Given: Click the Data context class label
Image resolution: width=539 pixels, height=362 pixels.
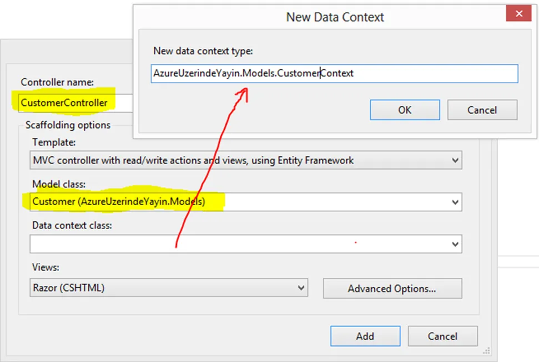Looking at the screenshot, I should click(x=72, y=225).
